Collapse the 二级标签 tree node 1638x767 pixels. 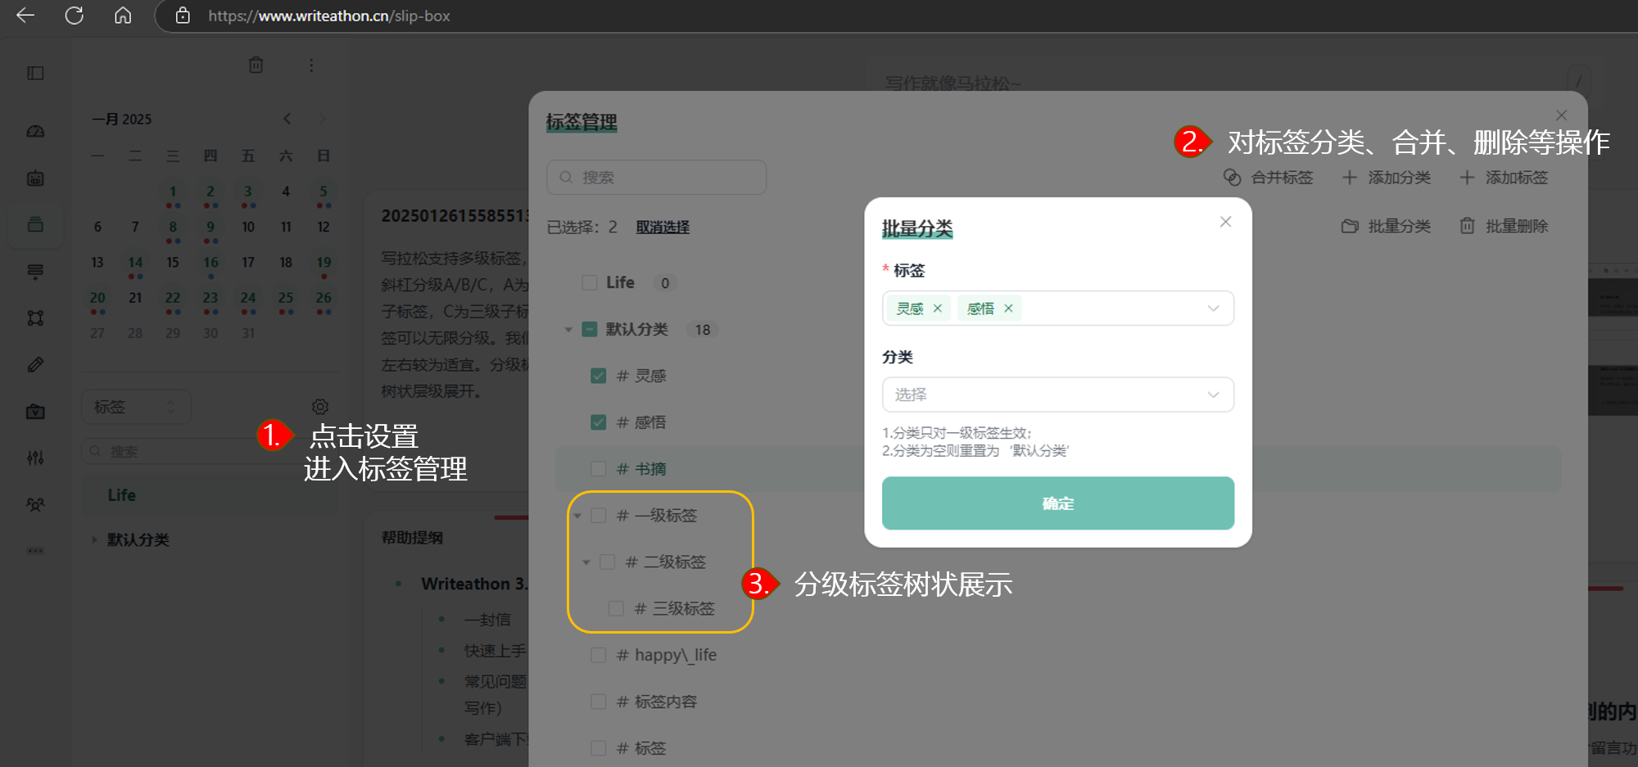[586, 562]
